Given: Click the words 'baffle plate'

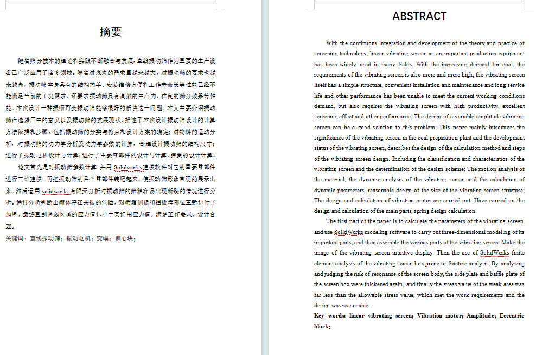Looking at the screenshot, I should coord(504,274).
